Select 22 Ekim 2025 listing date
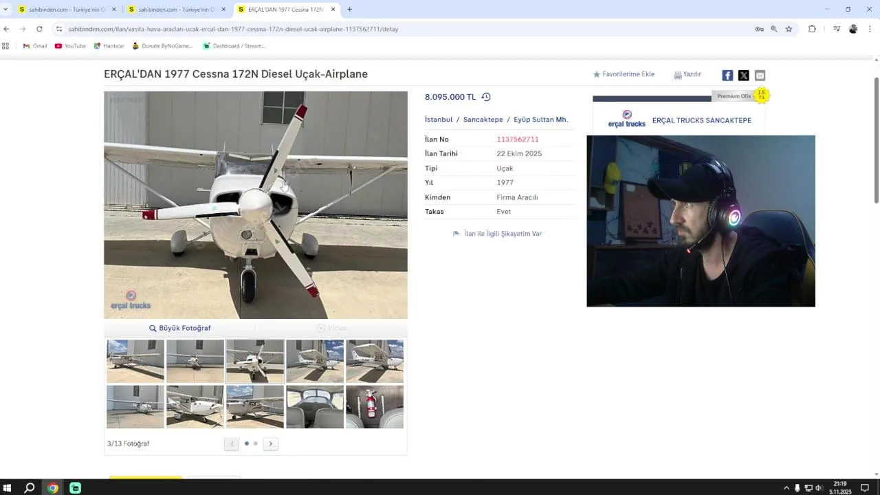Screen dimensions: 880x495 tap(519, 154)
